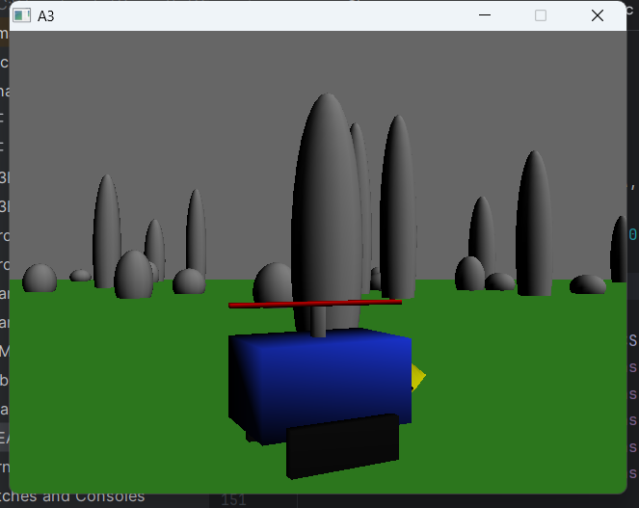Click the black landing skid
The width and height of the screenshot is (639, 508).
342,446
